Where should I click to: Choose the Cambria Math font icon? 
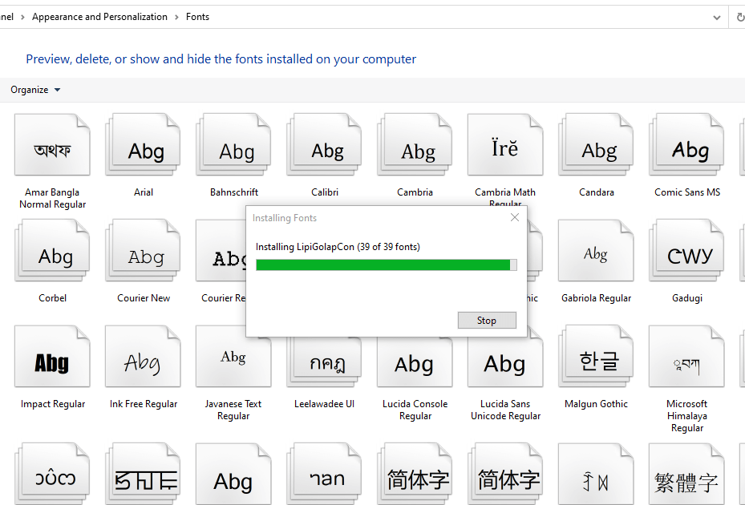tap(506, 146)
